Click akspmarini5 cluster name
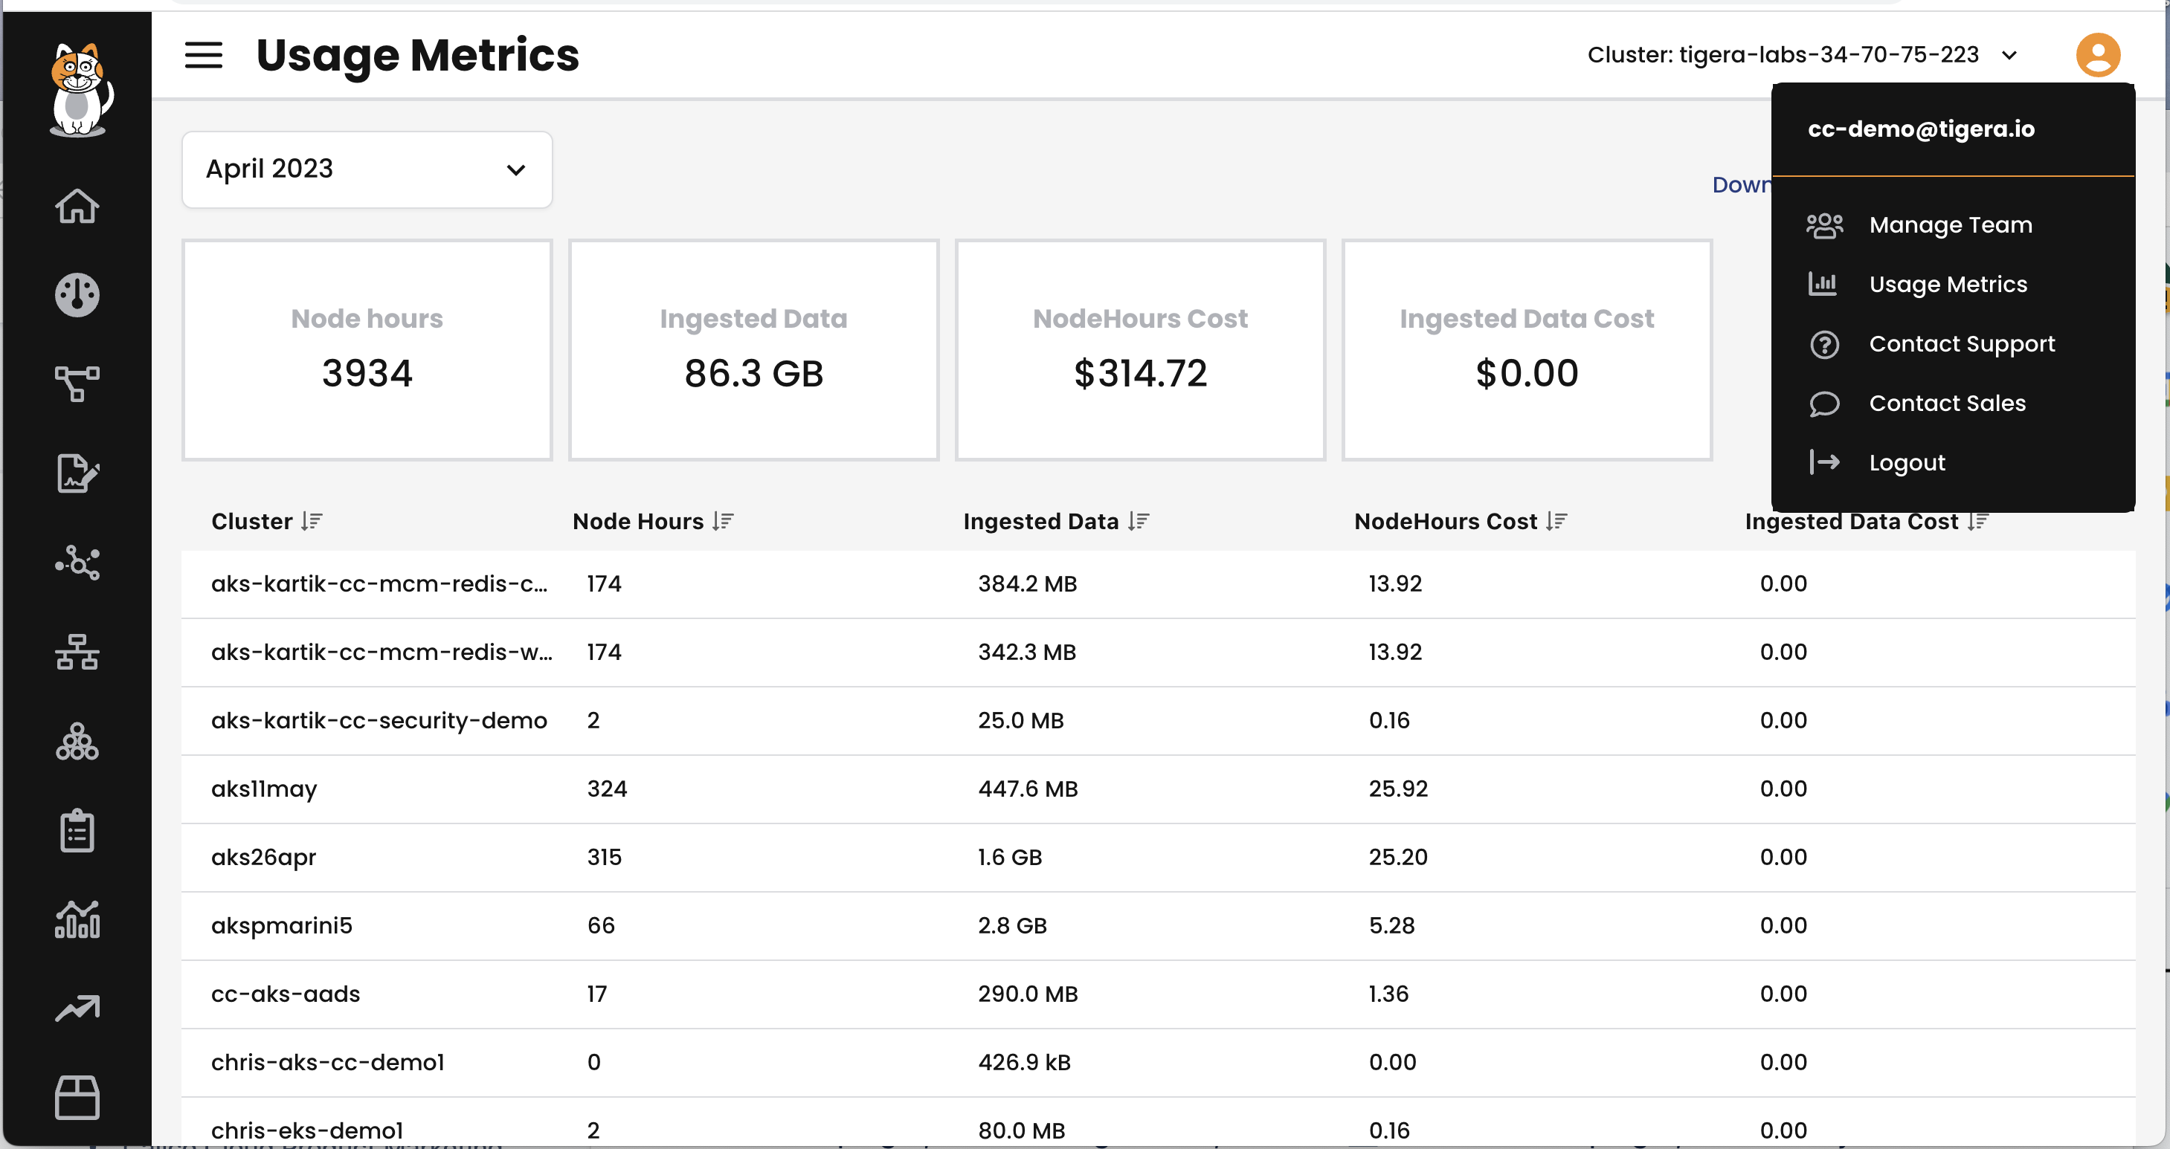The image size is (2170, 1149). pos(281,926)
